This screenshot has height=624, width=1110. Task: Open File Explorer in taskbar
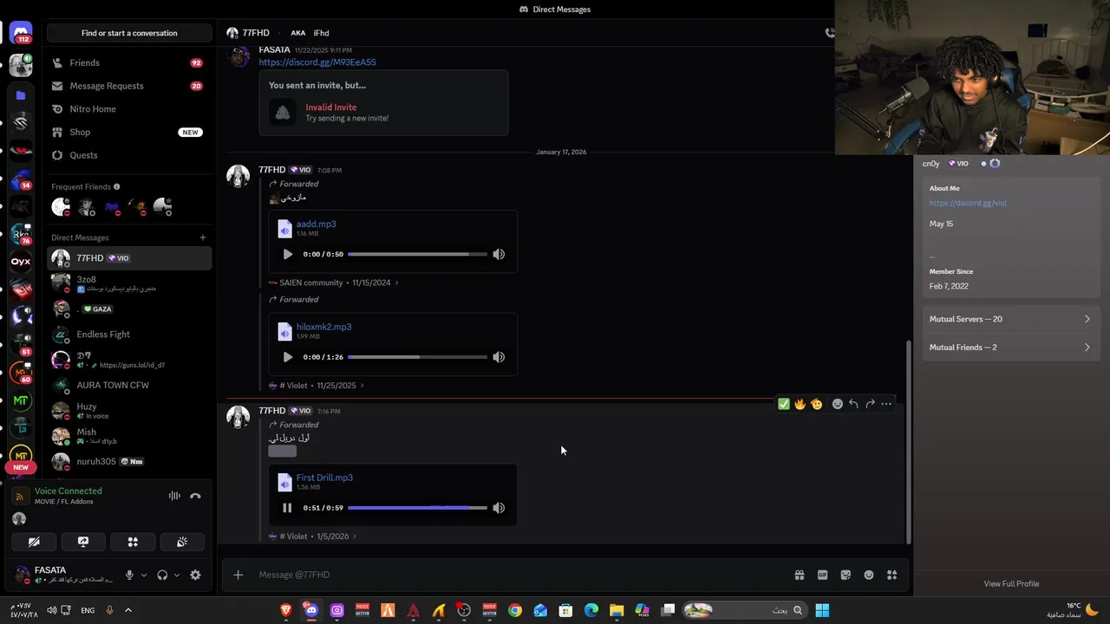[617, 610]
